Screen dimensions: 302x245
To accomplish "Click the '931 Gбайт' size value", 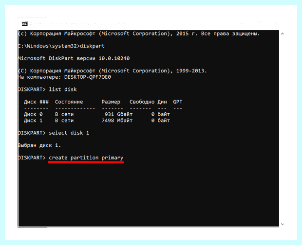I will click(x=118, y=114).
